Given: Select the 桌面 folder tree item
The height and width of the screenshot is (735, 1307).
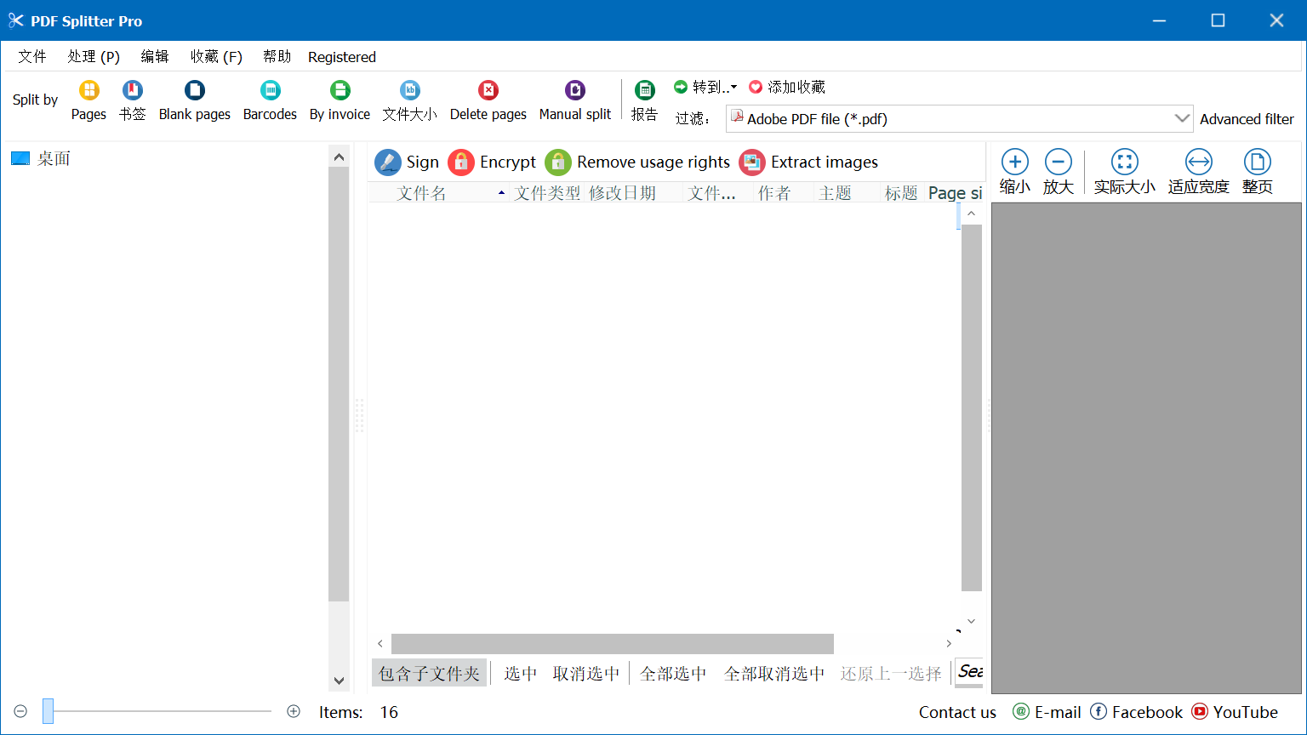Looking at the screenshot, I should click(x=53, y=159).
